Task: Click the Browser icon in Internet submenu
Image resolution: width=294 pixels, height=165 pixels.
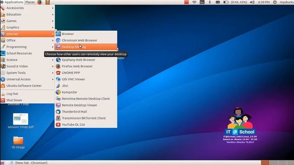Action: 58,34
